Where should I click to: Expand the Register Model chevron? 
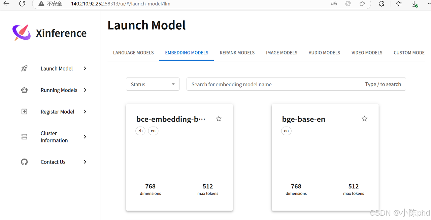pos(85,112)
